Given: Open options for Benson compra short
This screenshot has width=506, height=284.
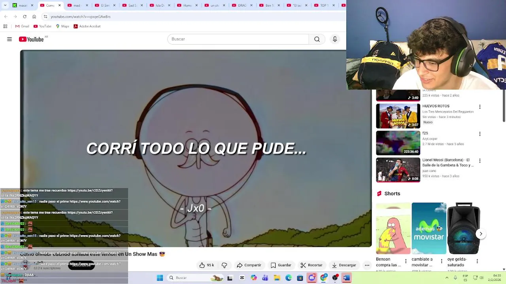Looking at the screenshot, I should (x=406, y=261).
